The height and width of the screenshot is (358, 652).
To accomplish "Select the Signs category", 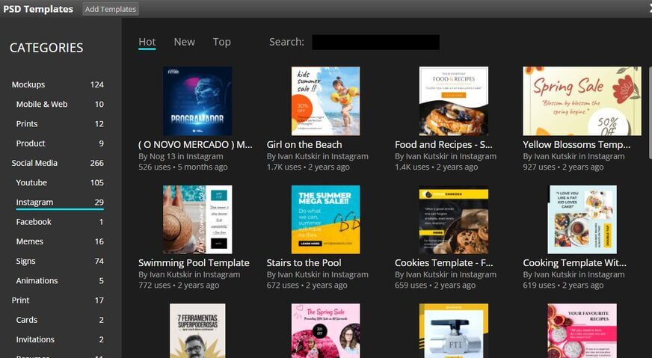I will click(60, 261).
